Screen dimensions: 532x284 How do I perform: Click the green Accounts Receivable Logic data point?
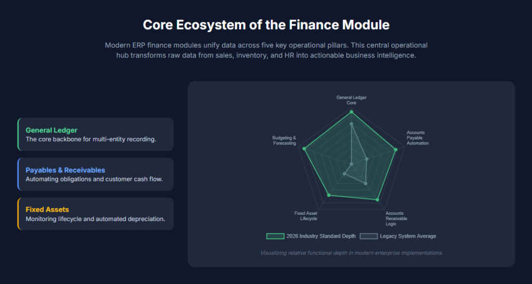click(377, 200)
